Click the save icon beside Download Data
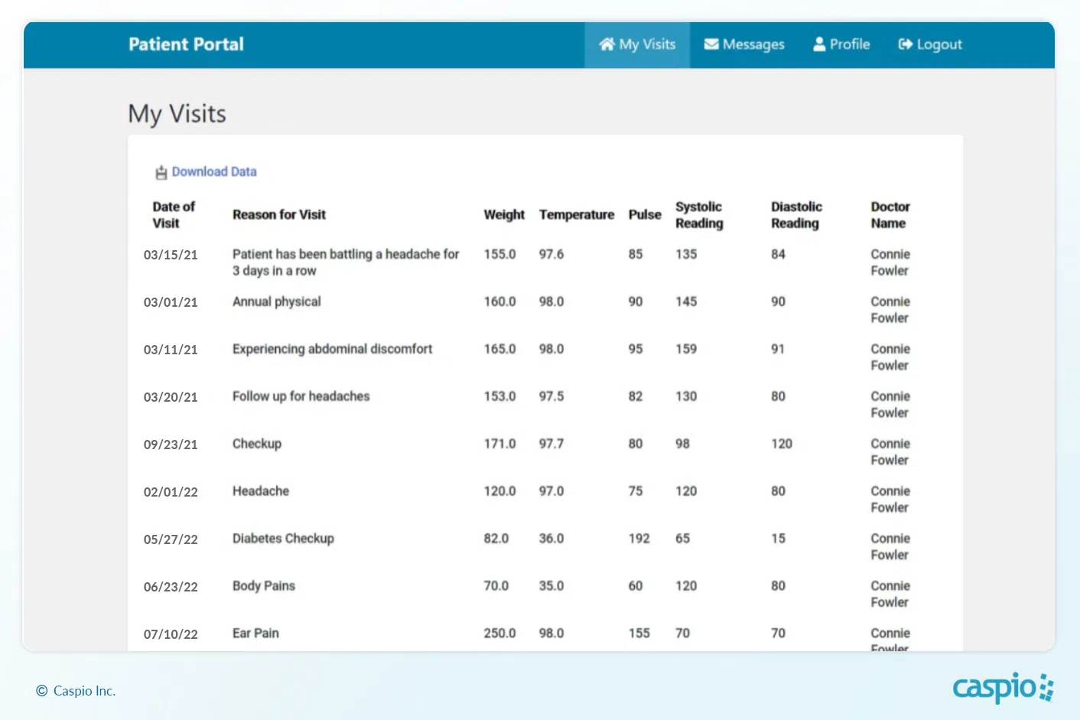The image size is (1080, 720). [x=161, y=173]
